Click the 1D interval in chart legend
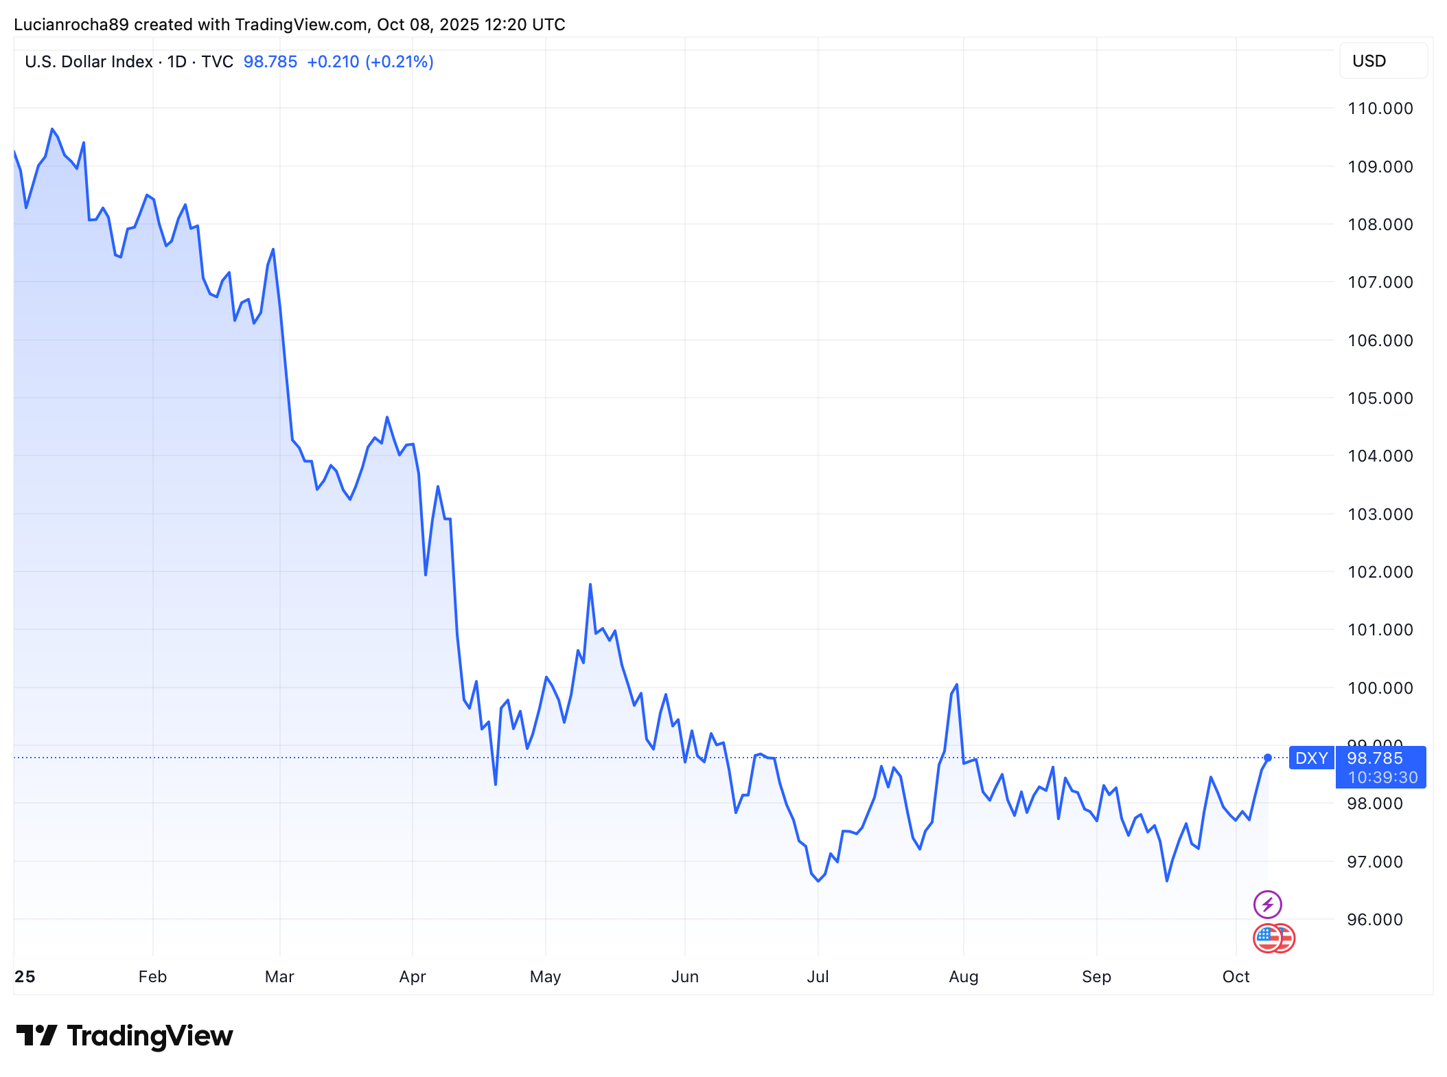1447x1077 pixels. (x=177, y=62)
